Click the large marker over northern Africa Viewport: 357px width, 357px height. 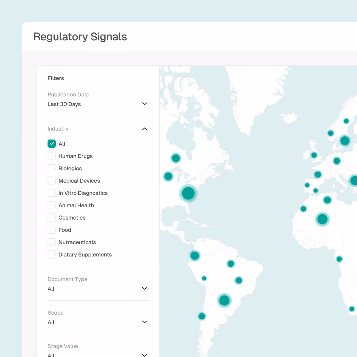(322, 219)
